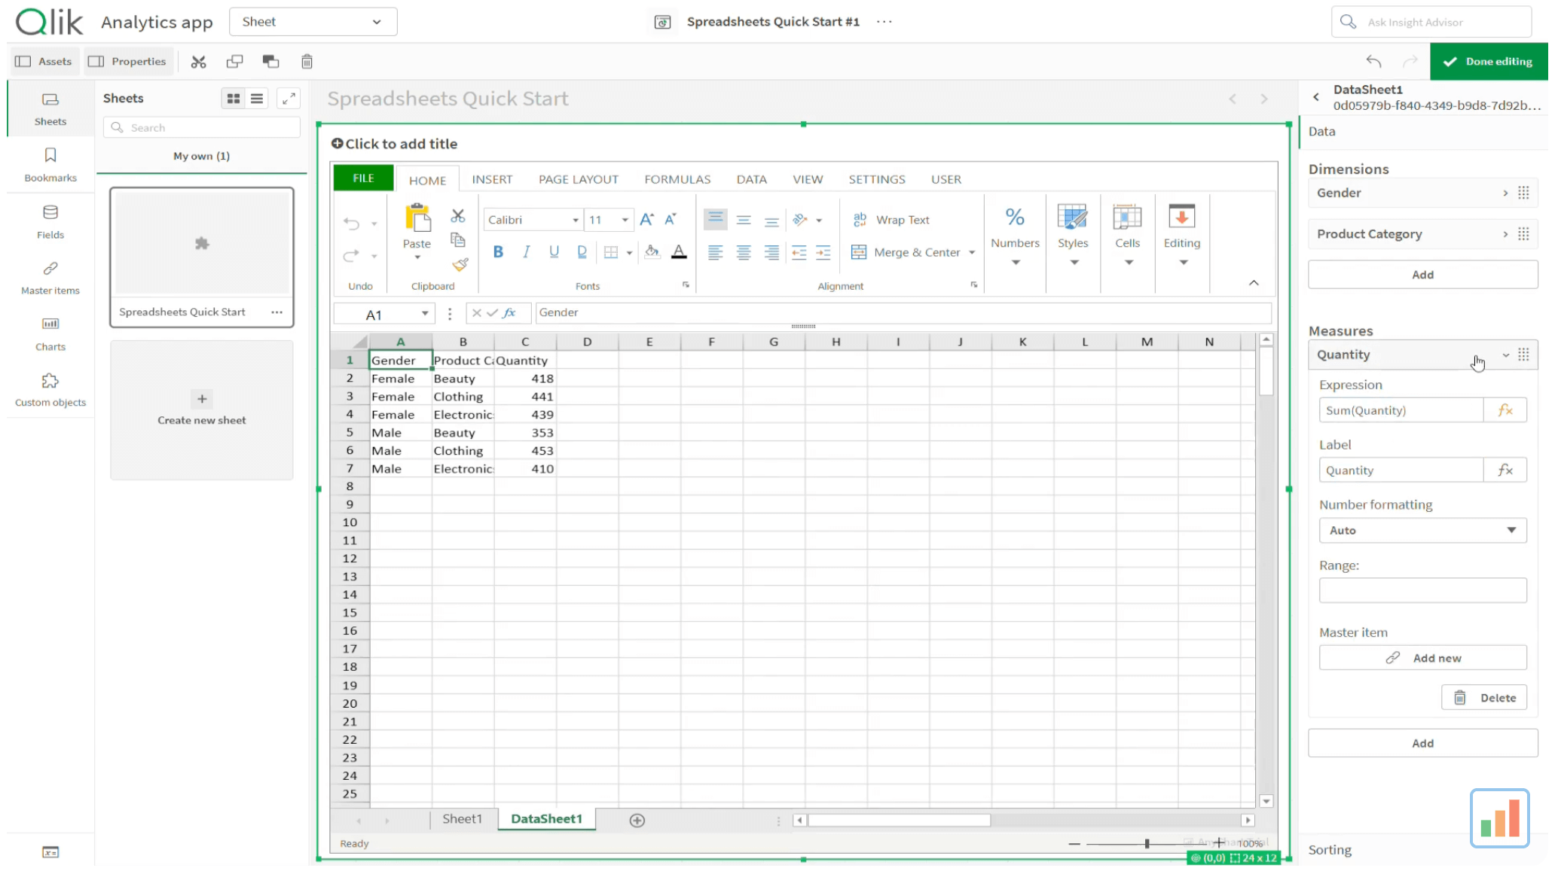Select the format painter brush icon
This screenshot has width=1558, height=877.
(x=460, y=265)
